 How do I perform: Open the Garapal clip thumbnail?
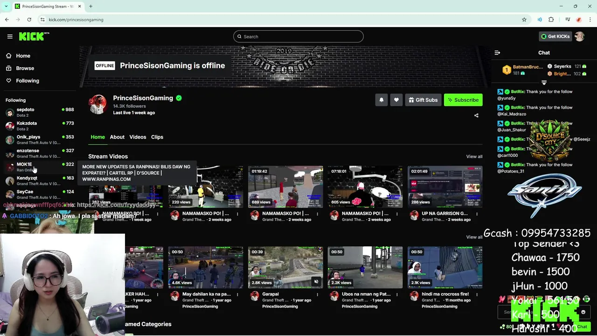pos(285,267)
